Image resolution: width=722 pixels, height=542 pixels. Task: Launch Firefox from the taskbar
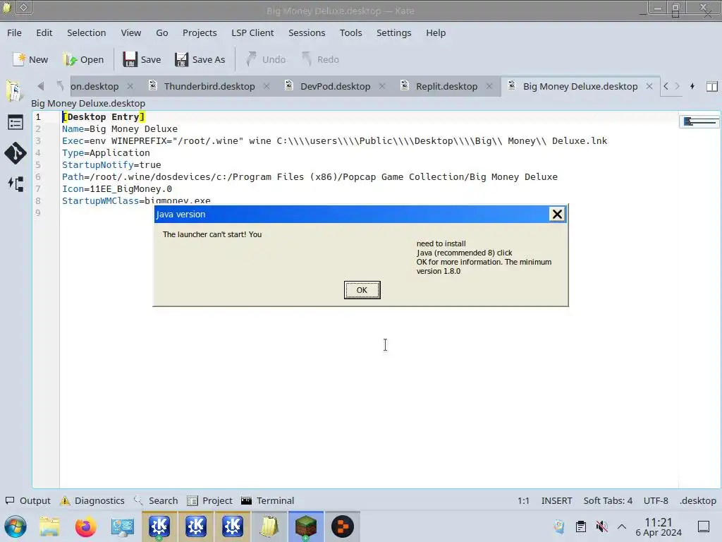point(85,526)
